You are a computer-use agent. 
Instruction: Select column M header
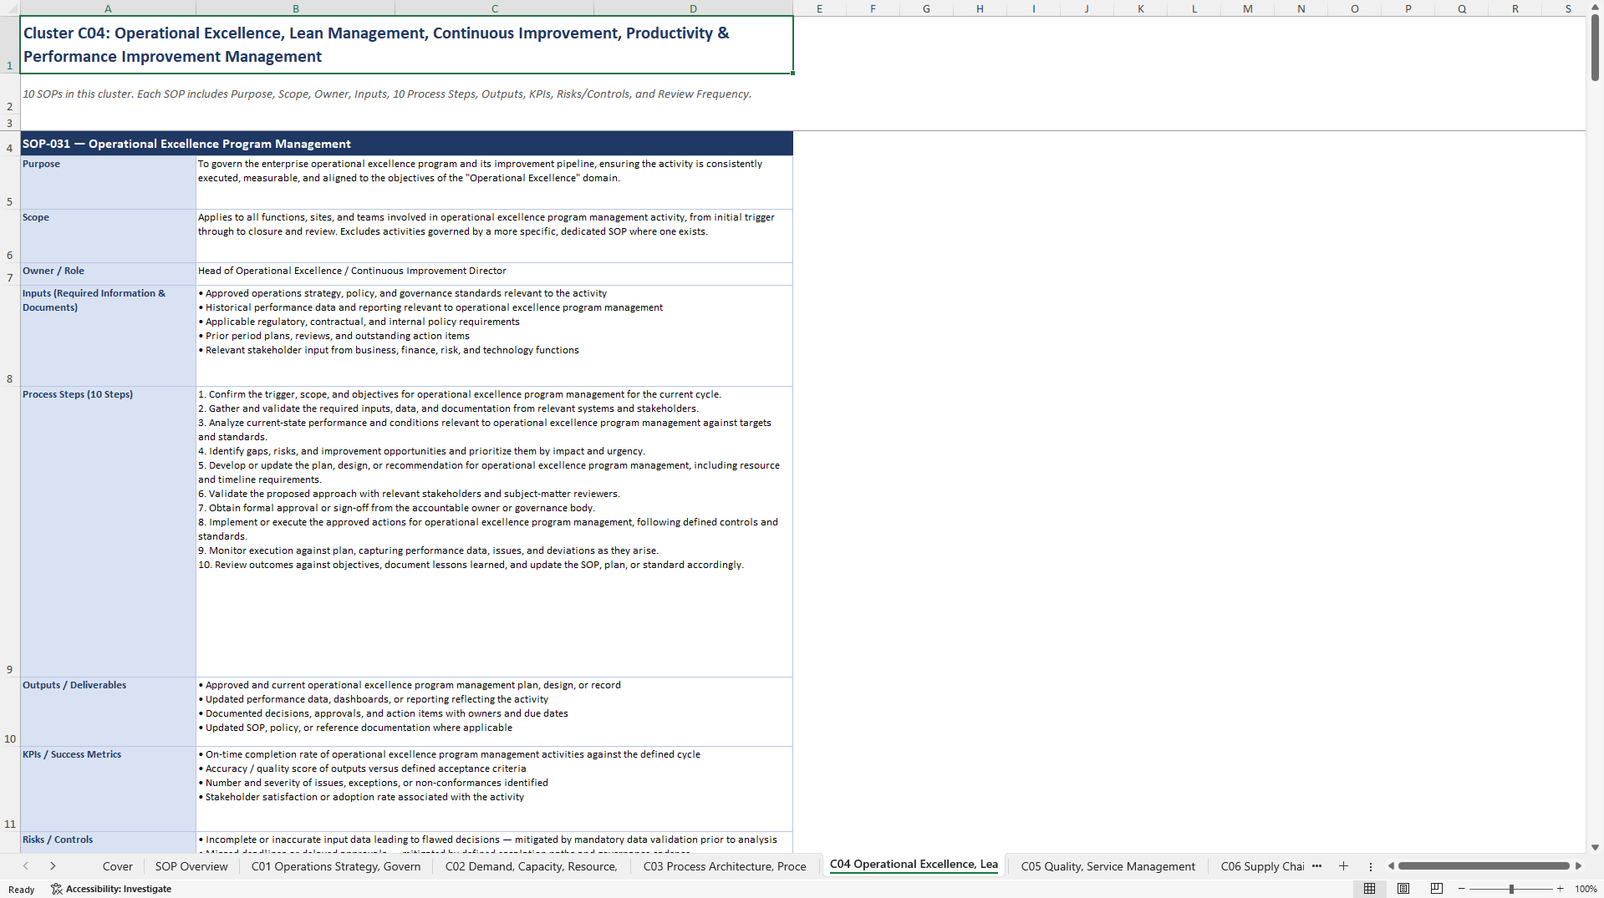click(1247, 8)
